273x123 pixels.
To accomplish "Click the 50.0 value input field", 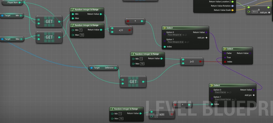I will click(254, 12).
